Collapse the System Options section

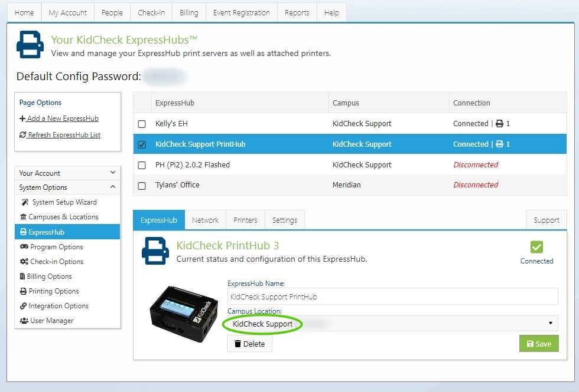(67, 187)
